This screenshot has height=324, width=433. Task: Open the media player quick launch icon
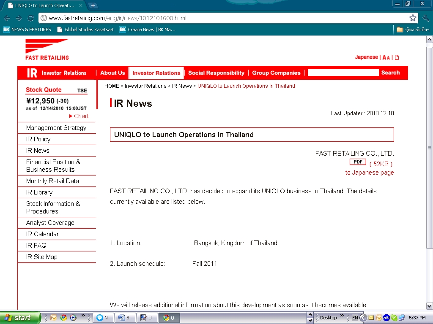coord(73,318)
